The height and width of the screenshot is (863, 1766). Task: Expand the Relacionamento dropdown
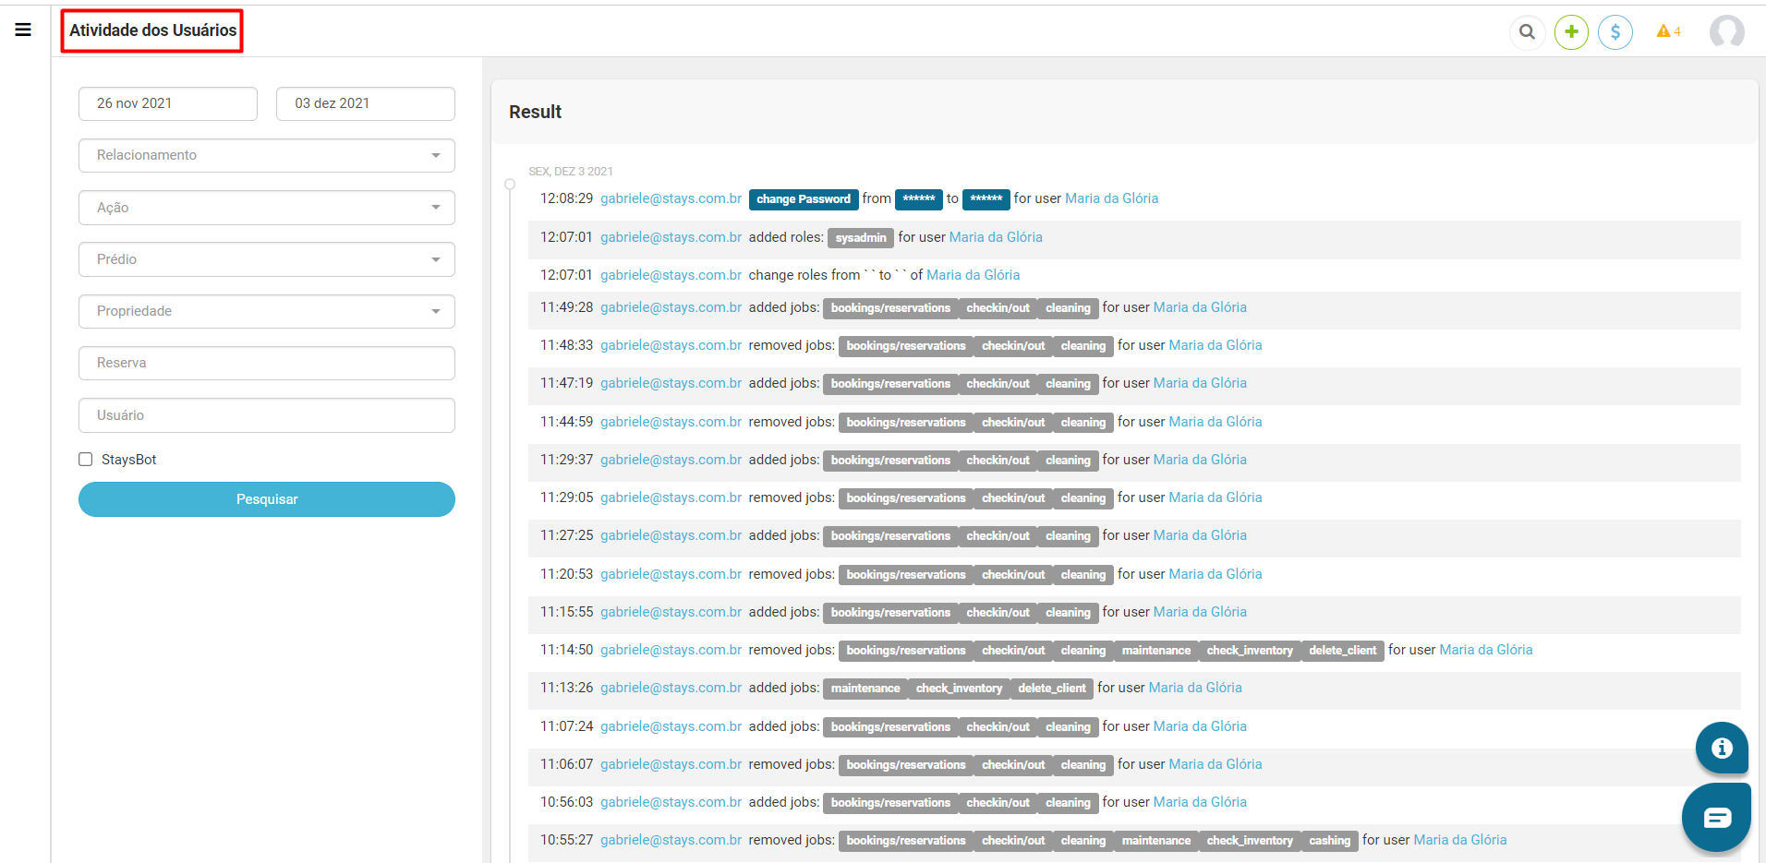[x=267, y=155]
